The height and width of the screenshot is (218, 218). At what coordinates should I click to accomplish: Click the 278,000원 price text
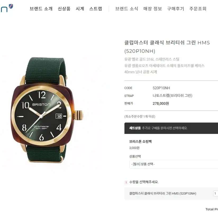(x=161, y=104)
